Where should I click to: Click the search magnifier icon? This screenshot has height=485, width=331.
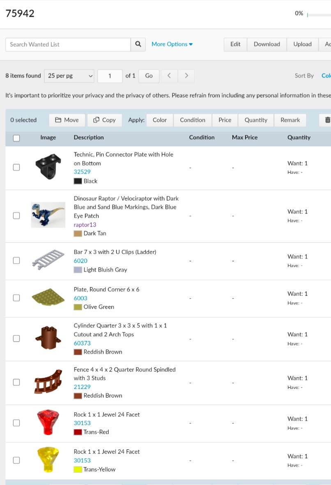tap(138, 44)
